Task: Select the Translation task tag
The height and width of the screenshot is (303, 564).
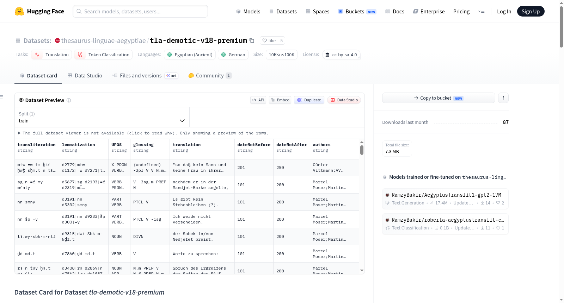Action: pyautogui.click(x=51, y=55)
